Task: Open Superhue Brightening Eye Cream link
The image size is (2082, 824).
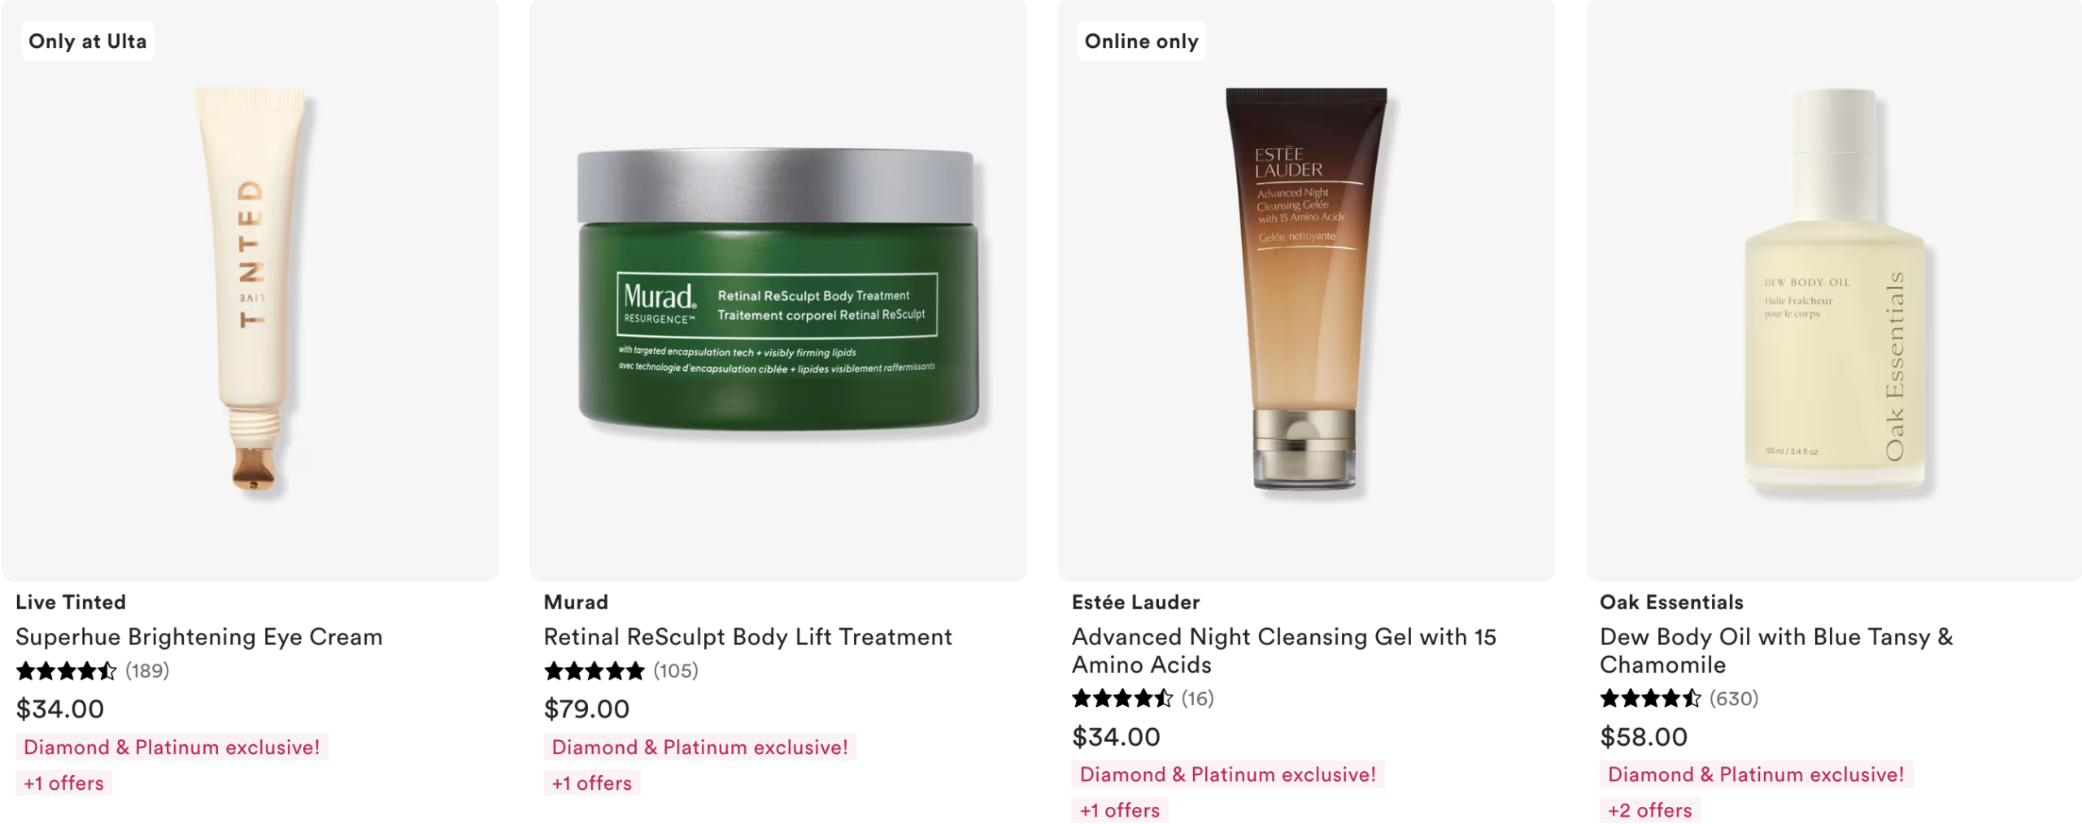Action: [x=199, y=637]
